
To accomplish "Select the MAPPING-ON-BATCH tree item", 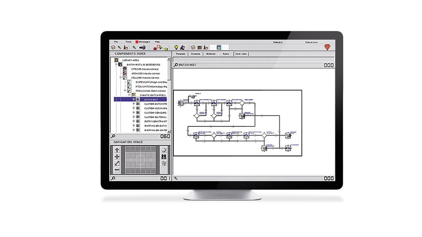I will pos(155,126).
